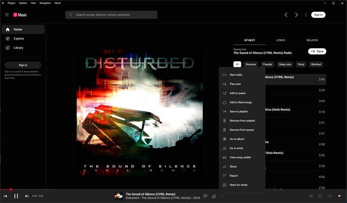Open the three-dot settings menu near Sign in
Screen dimensions: 347x203
point(306,15)
